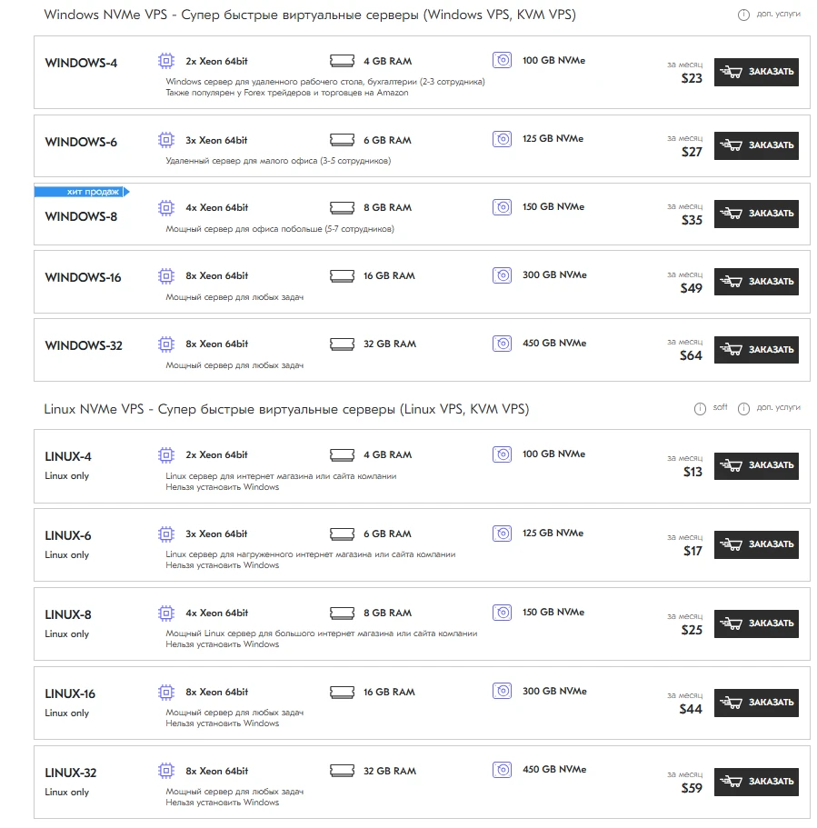817x828 pixels.
Task: Order the LINUX-6 plan for $17
Action: (756, 544)
